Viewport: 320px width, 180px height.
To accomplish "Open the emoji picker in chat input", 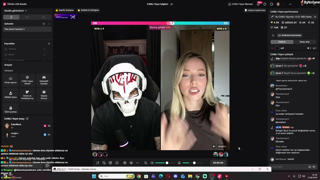I will pyautogui.click(x=309, y=167).
